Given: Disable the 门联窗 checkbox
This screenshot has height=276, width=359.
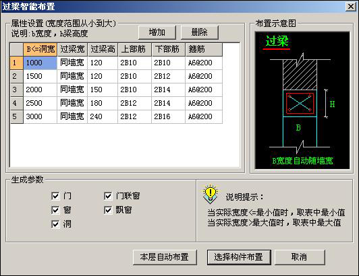Looking at the screenshot, I should coord(108,196).
